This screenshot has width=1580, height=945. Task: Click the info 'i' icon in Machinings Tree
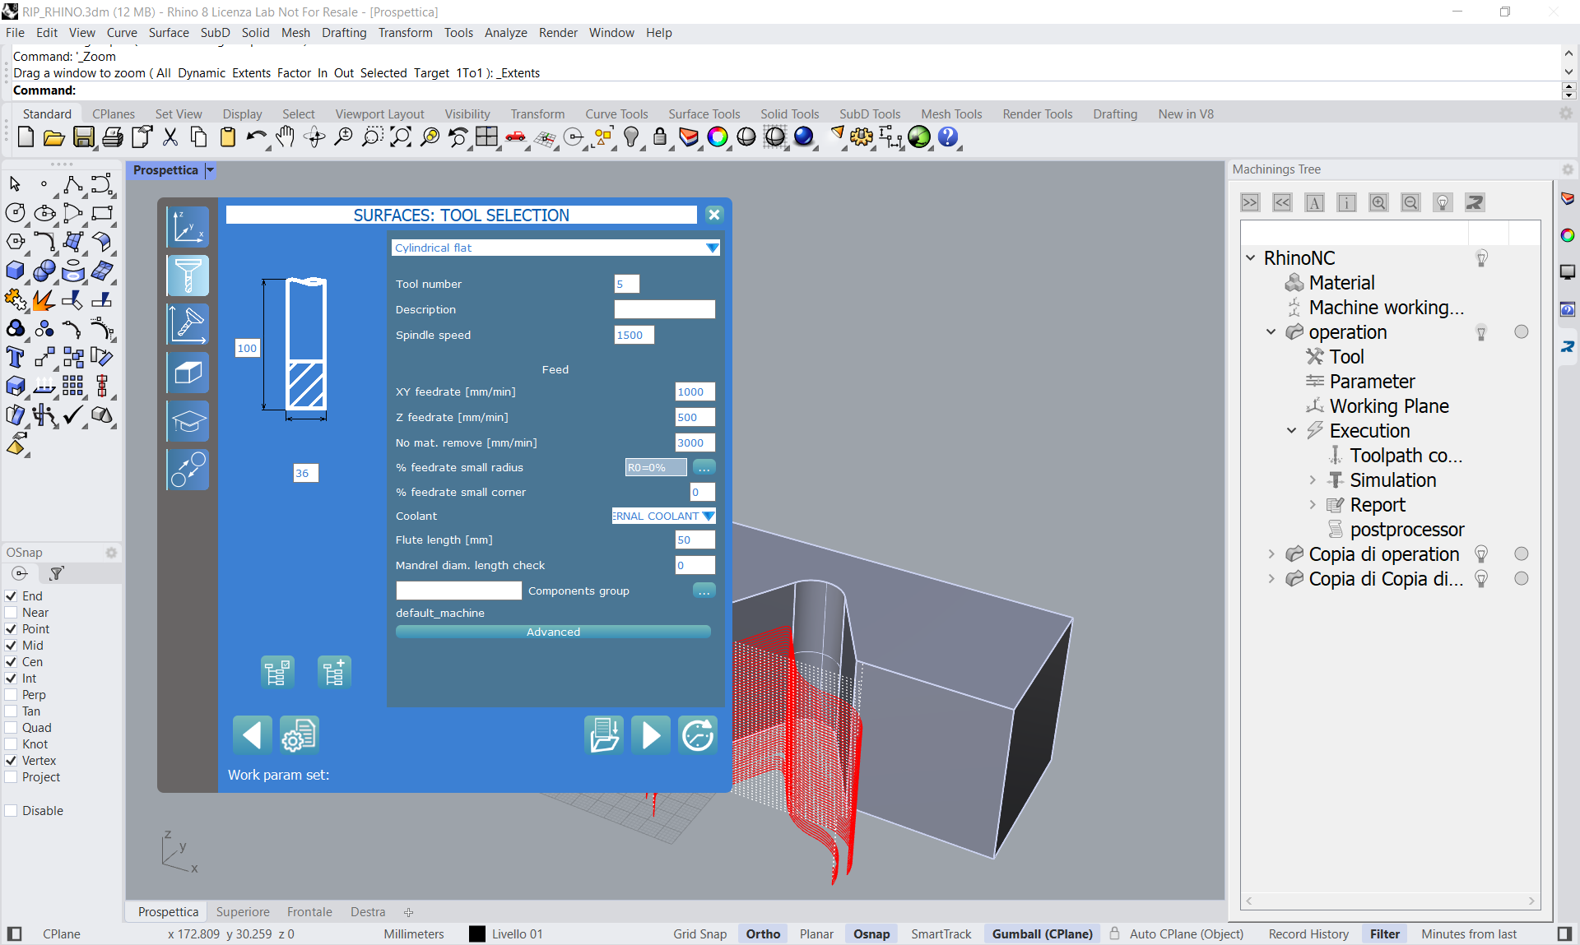(x=1346, y=202)
